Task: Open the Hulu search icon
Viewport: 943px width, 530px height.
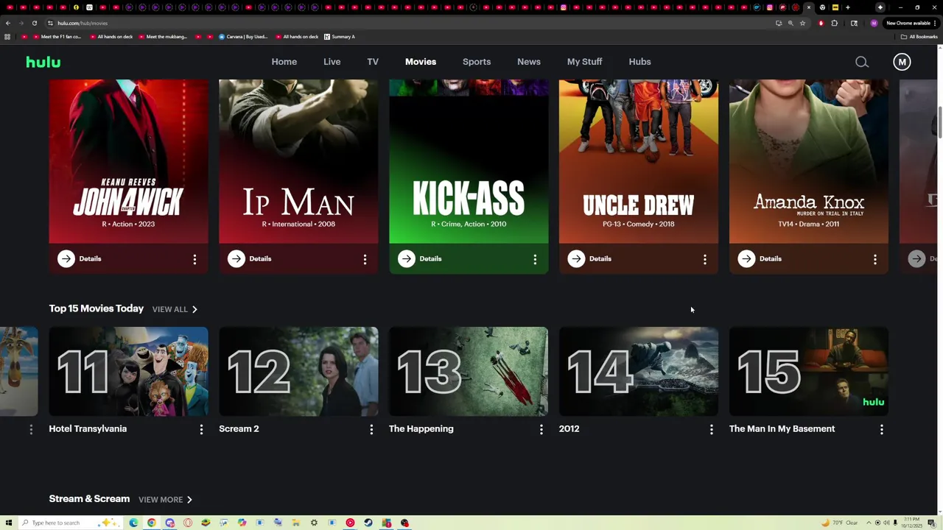Action: pyautogui.click(x=862, y=62)
